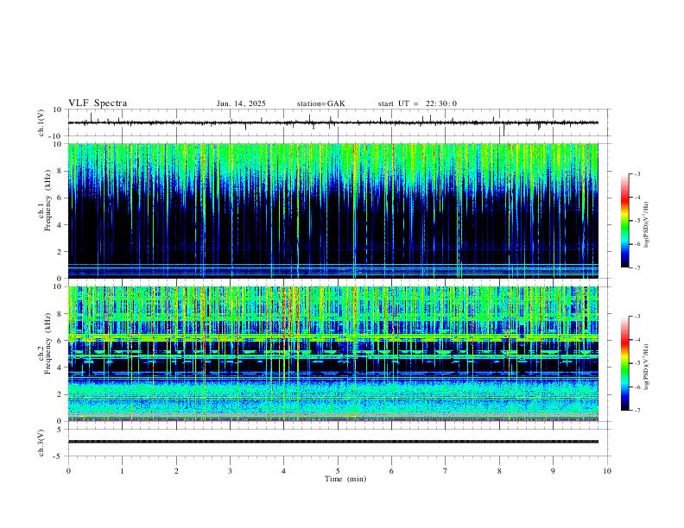Click the '-7' label on ch.2 colorbar
This screenshot has height=528, width=684.
(636, 410)
